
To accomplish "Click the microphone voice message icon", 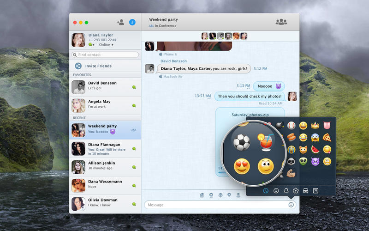I will tap(220, 195).
